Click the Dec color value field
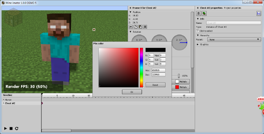264x134 pixels. point(158,74)
